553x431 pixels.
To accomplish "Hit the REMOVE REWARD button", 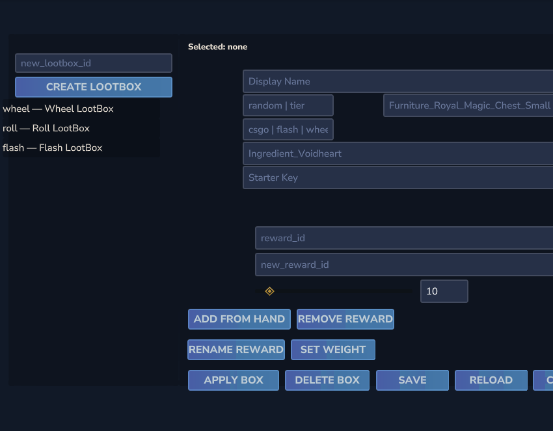I will coord(345,319).
